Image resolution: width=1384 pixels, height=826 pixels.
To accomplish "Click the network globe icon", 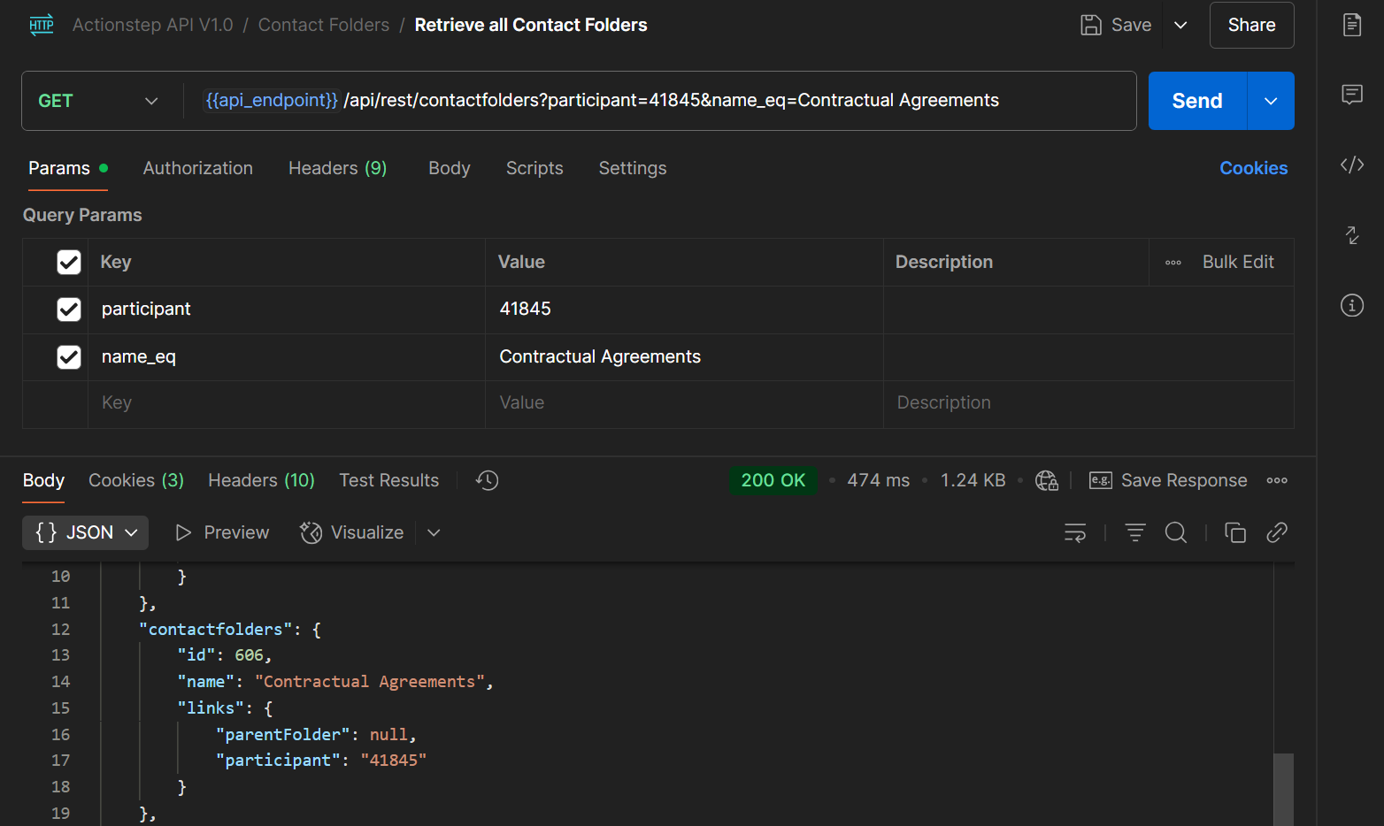I will (1047, 480).
